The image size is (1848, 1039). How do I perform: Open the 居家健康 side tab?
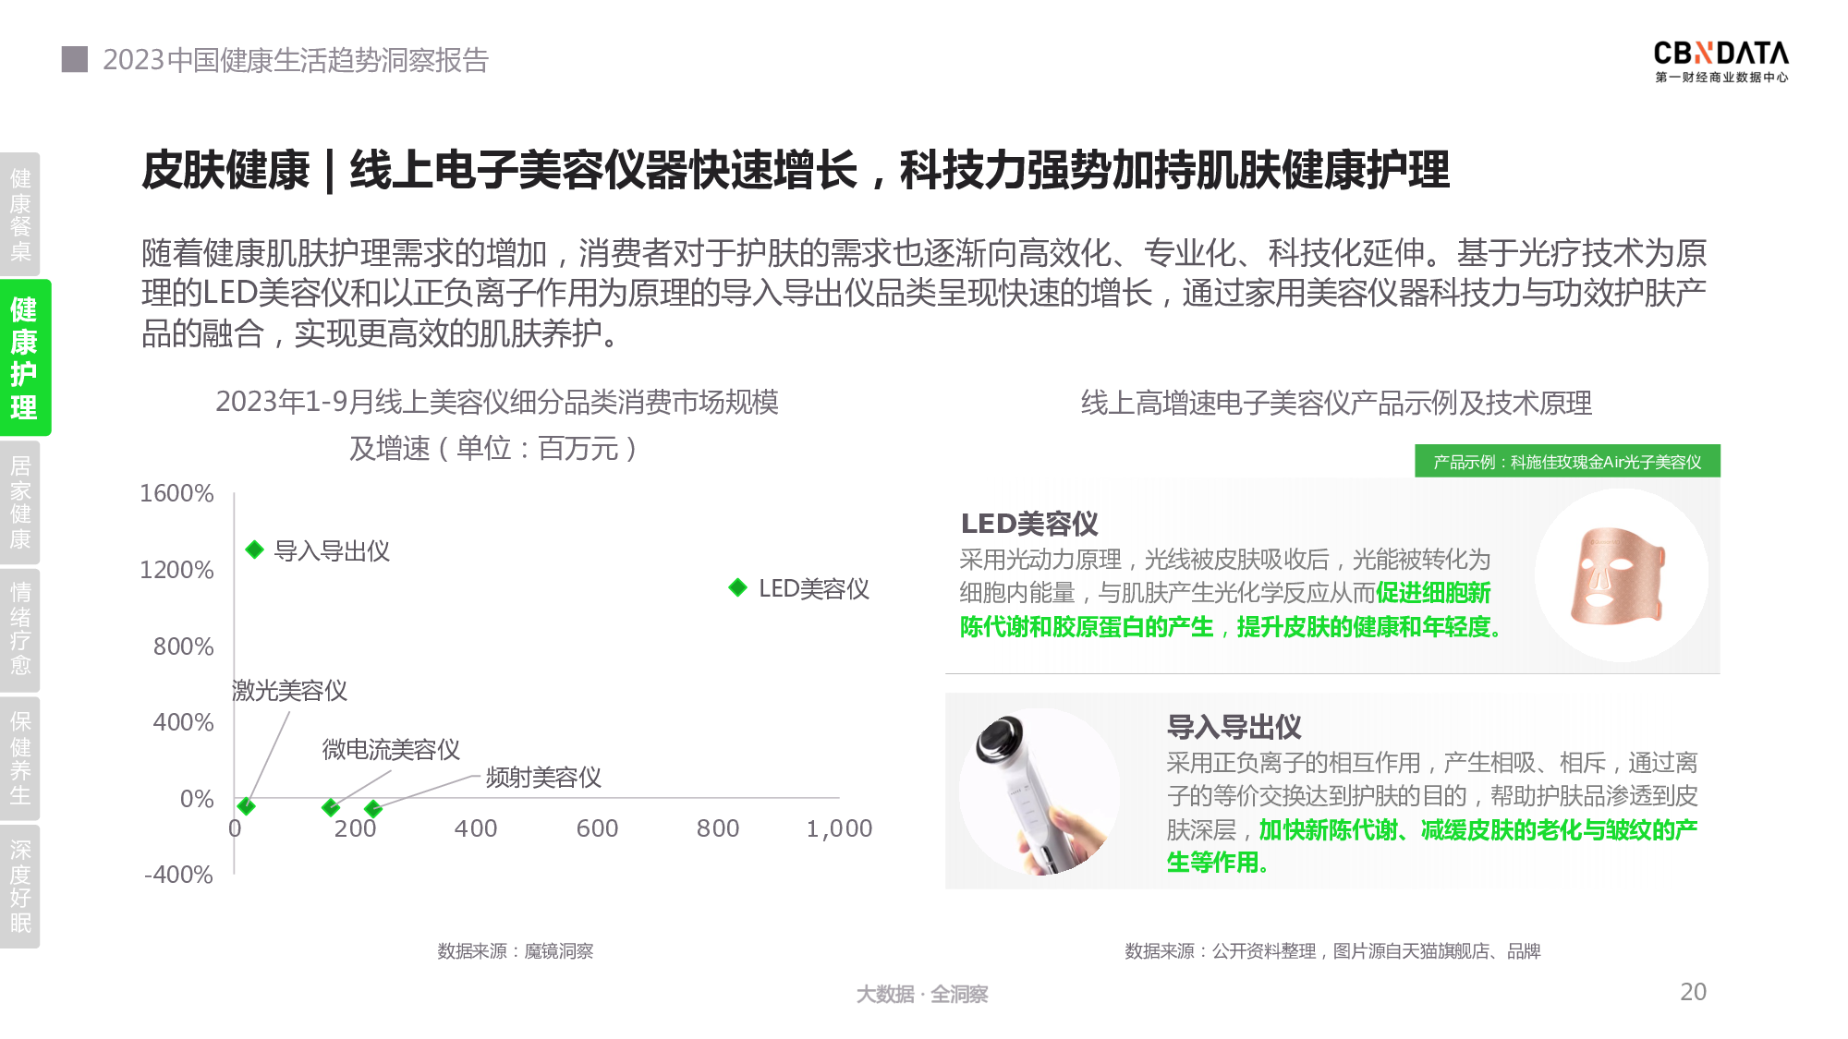point(20,502)
